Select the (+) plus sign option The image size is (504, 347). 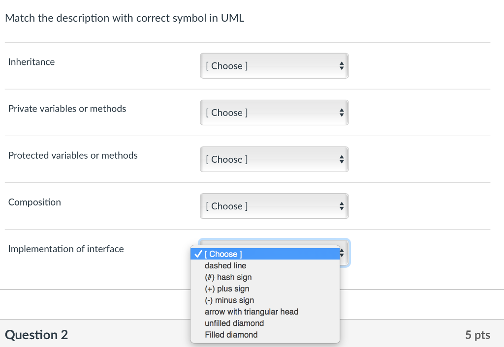226,289
